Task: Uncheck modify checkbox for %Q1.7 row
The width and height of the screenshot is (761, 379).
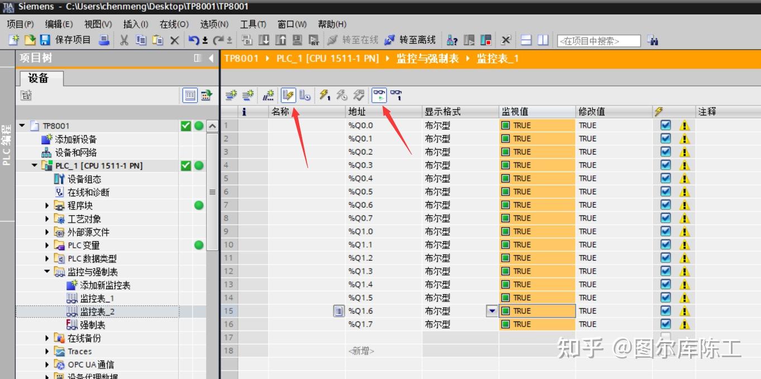Action: 665,324
